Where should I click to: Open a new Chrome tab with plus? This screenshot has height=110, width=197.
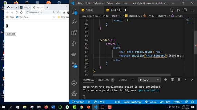[x=47, y=7]
